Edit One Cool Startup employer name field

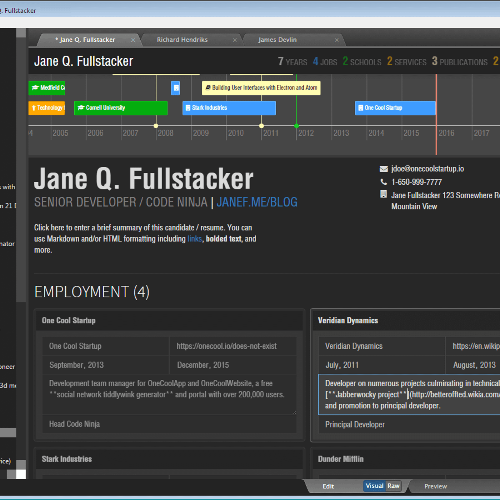pyautogui.click(x=106, y=346)
